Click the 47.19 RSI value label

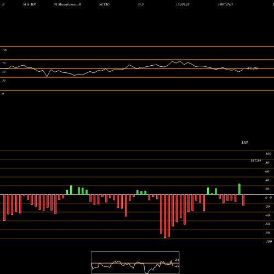pos(252,68)
